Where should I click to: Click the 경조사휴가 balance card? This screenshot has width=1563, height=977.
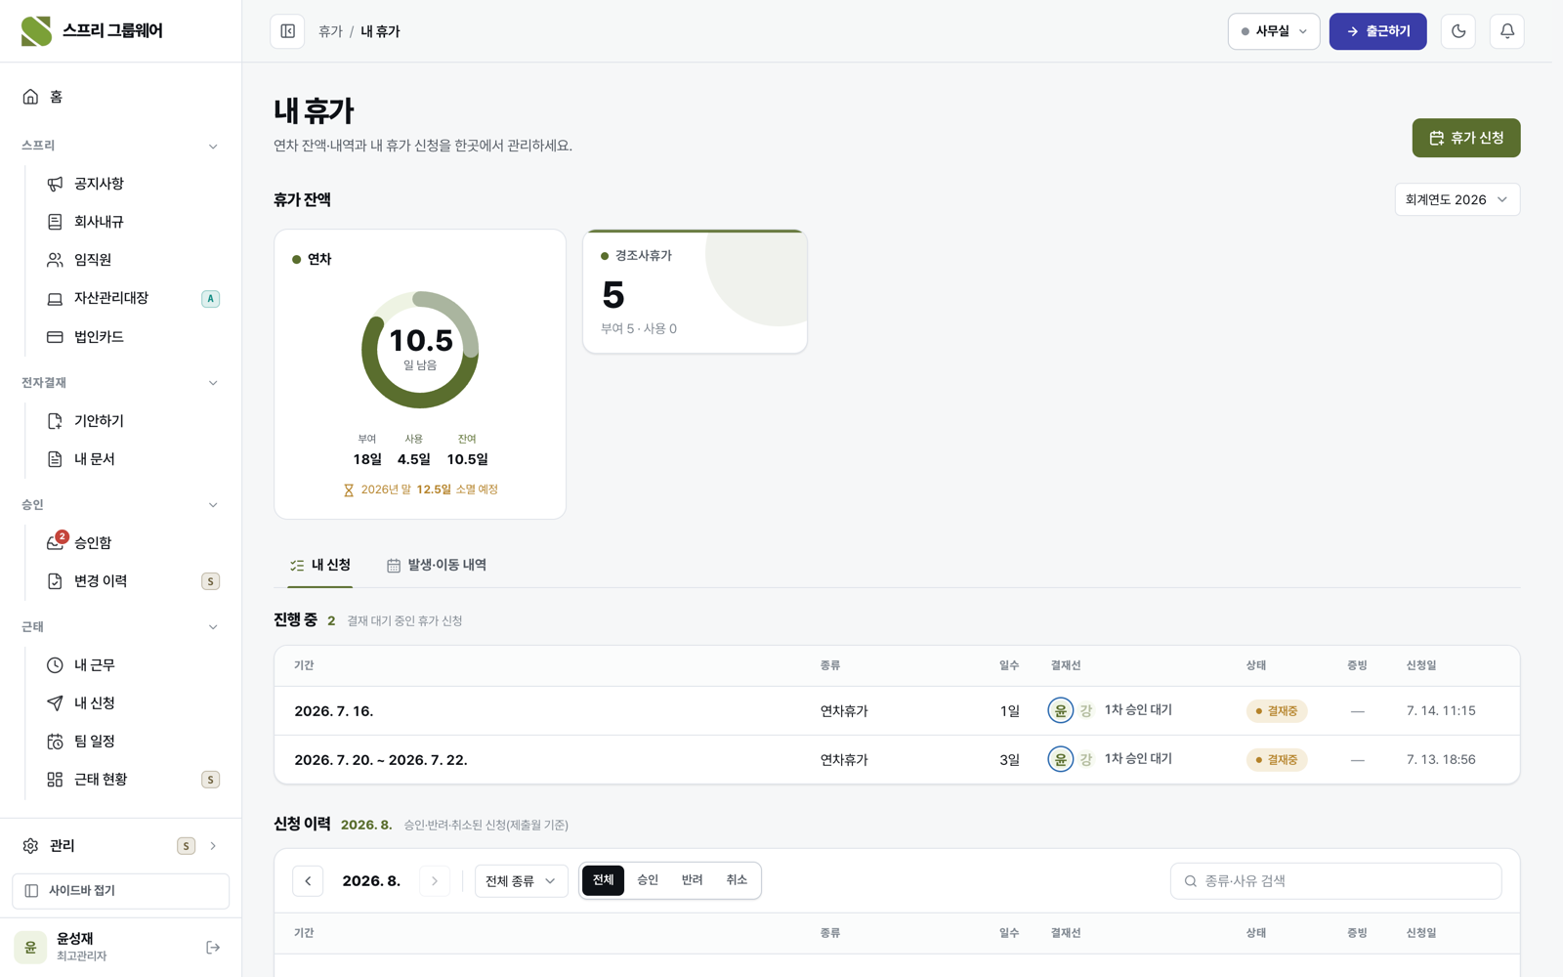pyautogui.click(x=695, y=291)
